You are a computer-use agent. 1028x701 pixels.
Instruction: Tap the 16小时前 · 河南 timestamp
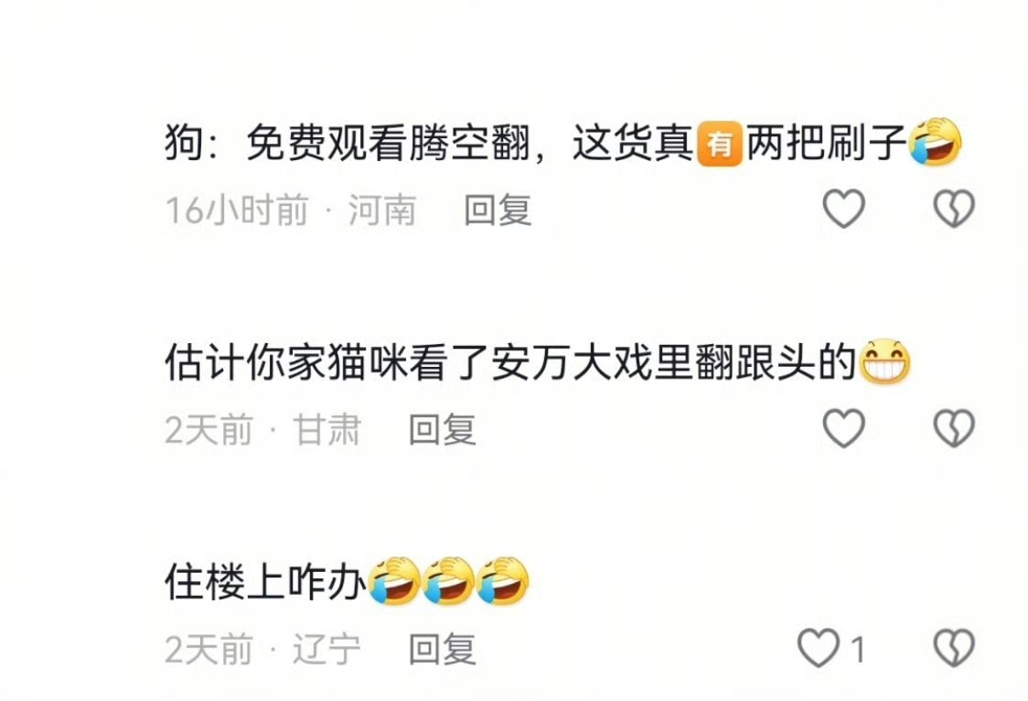pyautogui.click(x=291, y=210)
